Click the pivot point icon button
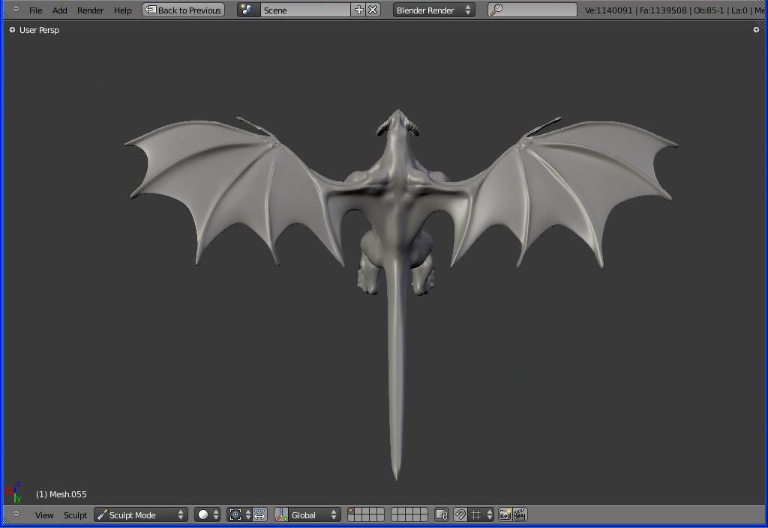This screenshot has height=528, width=768. point(235,515)
